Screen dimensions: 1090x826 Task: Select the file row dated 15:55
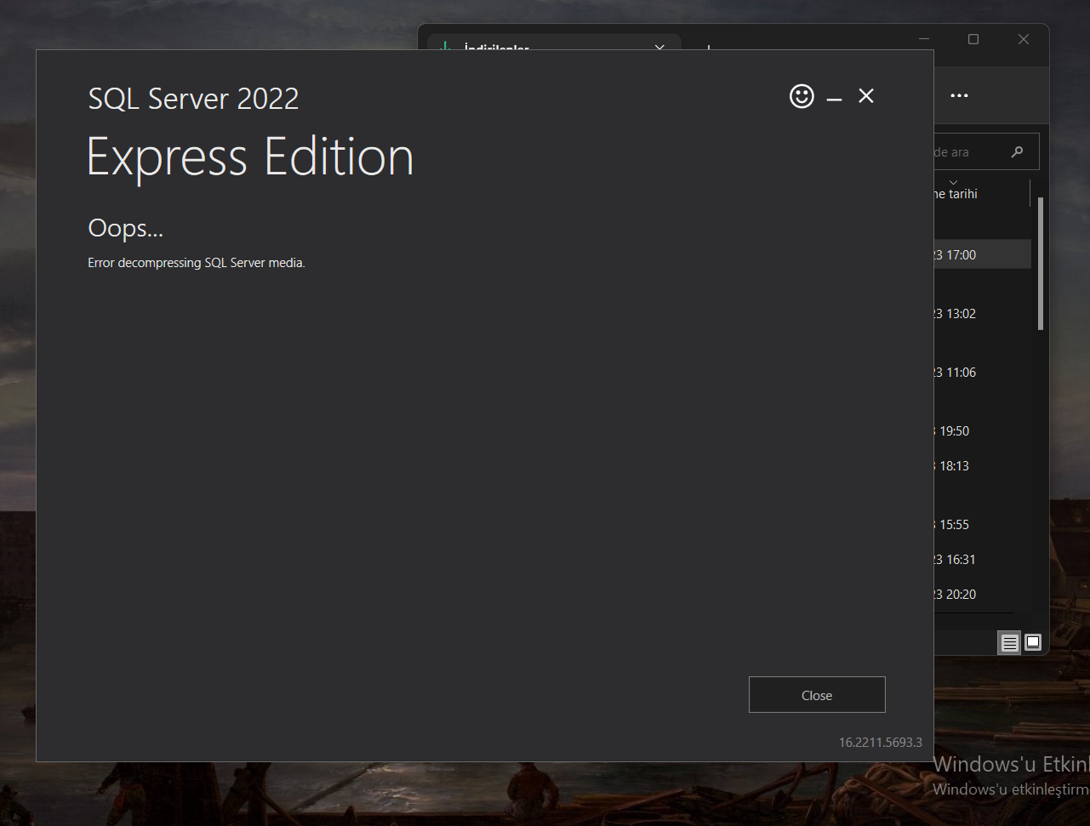(983, 524)
